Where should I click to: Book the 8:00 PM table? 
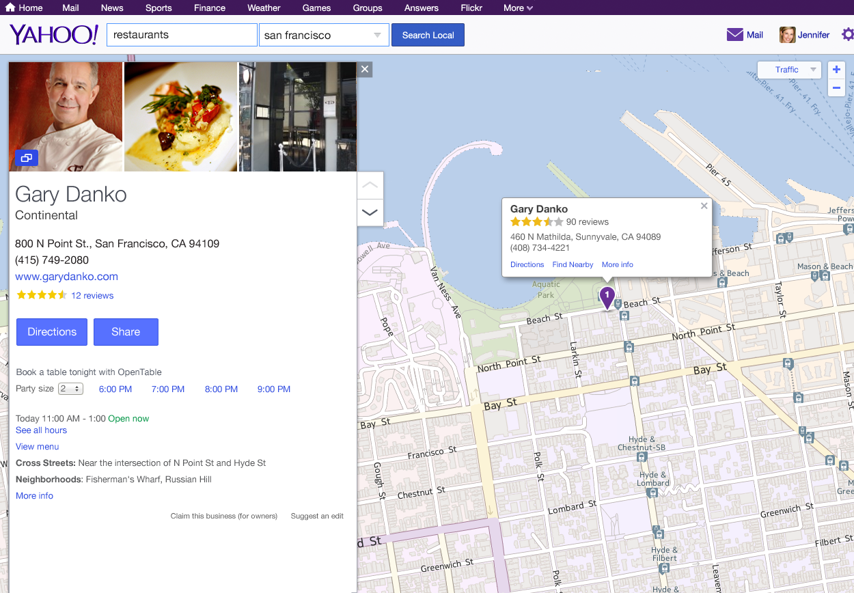tap(221, 389)
